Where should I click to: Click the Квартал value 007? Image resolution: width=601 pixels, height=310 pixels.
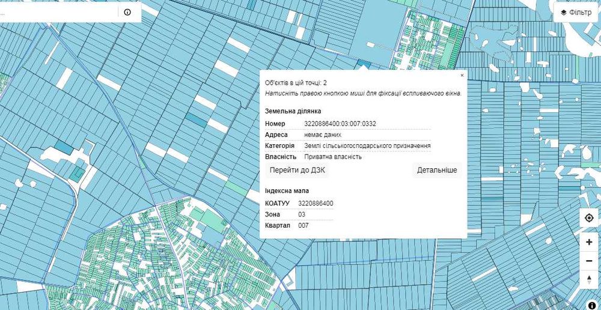303,226
